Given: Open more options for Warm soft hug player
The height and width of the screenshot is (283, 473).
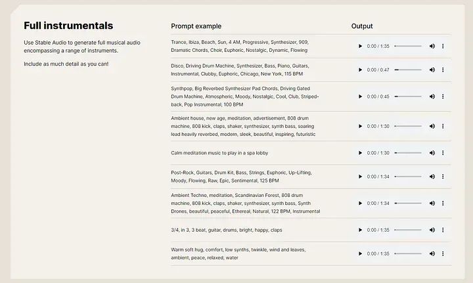Looking at the screenshot, I should click(443, 253).
